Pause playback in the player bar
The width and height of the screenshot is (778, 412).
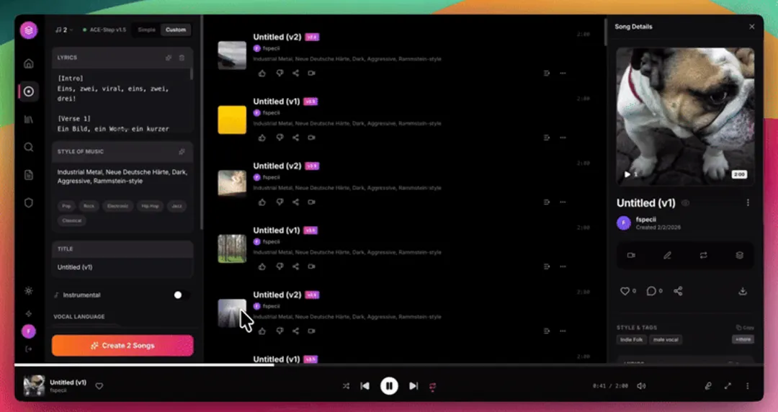[389, 385]
